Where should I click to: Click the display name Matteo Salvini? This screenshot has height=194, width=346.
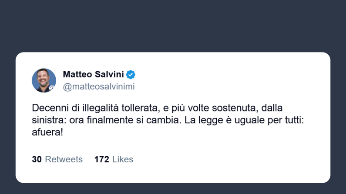coord(94,74)
